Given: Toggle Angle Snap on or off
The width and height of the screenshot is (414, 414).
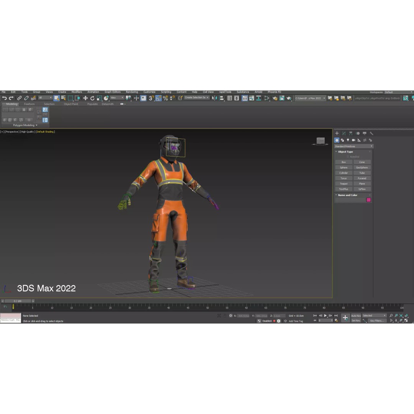Looking at the screenshot, I should pyautogui.click(x=158, y=98).
